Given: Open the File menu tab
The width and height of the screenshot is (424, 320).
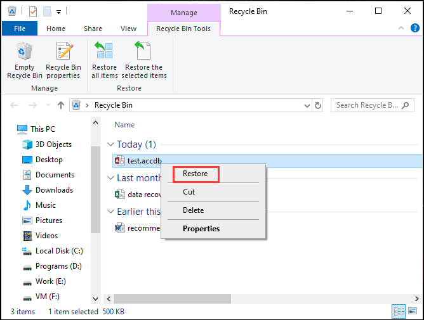Looking at the screenshot, I should tap(20, 29).
